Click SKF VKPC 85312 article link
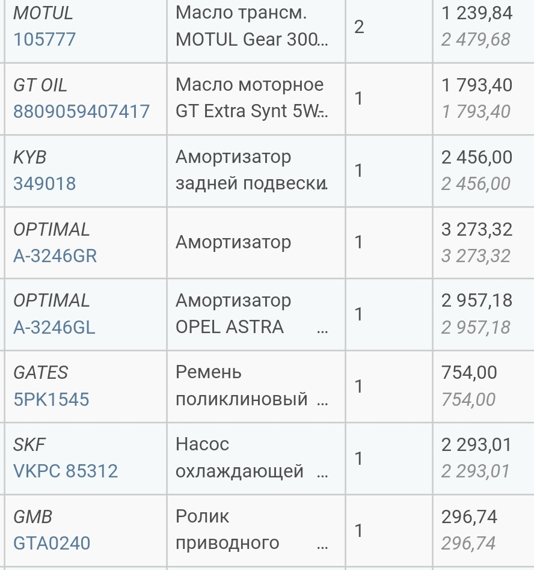Screen dimensions: 534x570 (x=66, y=471)
